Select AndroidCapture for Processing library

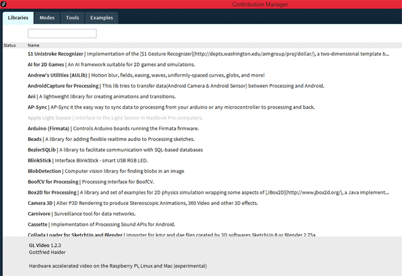pyautogui.click(x=63, y=86)
